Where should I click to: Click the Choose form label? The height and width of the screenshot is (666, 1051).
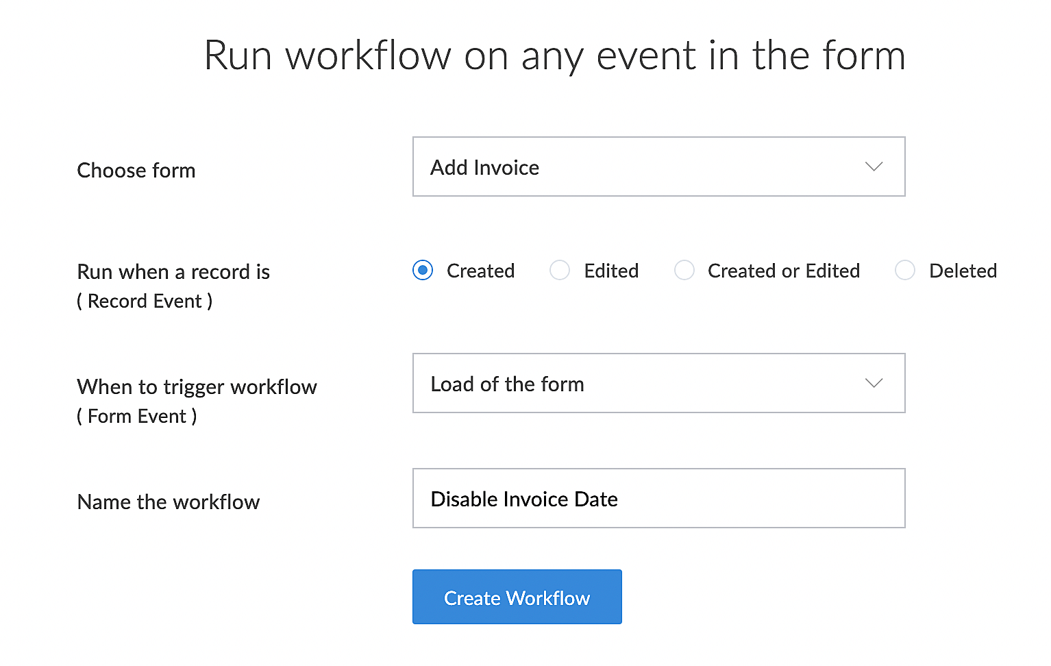click(x=136, y=170)
